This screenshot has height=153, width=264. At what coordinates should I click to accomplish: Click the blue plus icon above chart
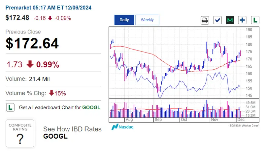(x=242, y=20)
